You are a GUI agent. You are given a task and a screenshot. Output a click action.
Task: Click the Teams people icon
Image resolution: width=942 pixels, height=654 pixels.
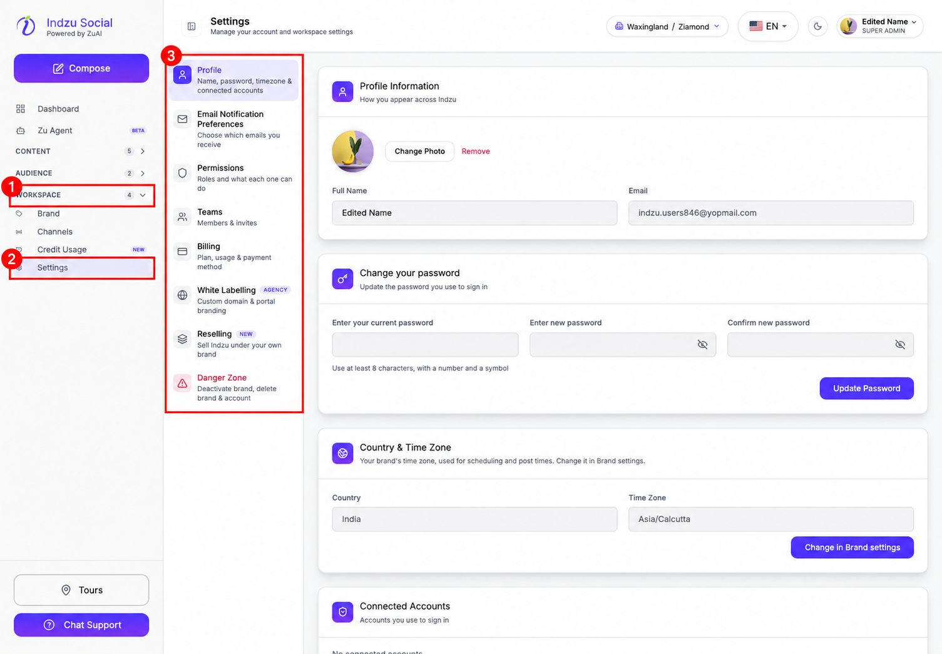[x=183, y=217]
